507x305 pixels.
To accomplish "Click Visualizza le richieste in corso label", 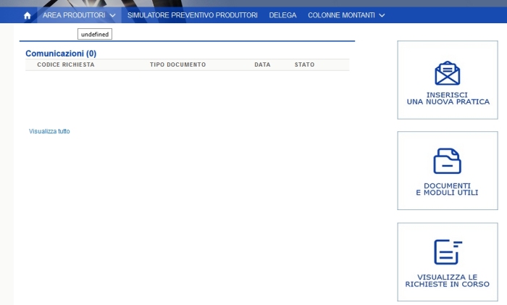I will (x=447, y=281).
